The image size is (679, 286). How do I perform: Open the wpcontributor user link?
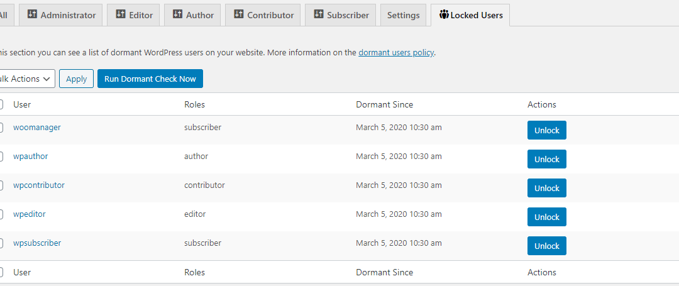click(x=39, y=185)
